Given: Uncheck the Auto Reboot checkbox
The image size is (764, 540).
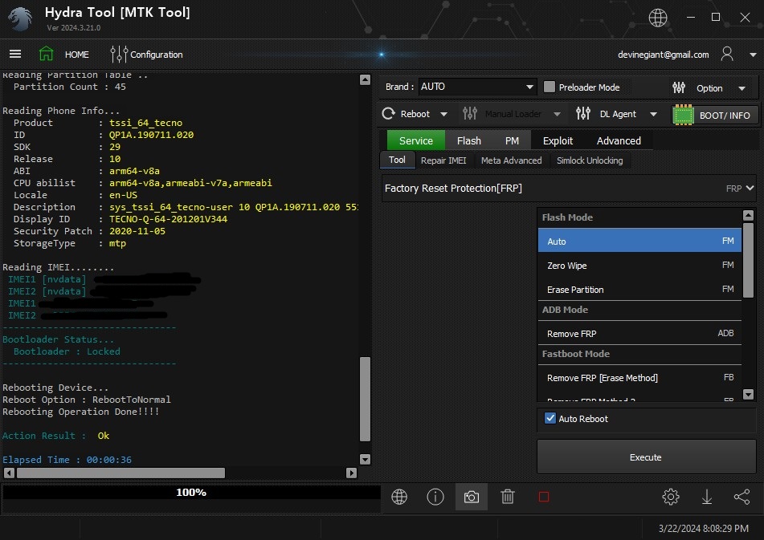Looking at the screenshot, I should click(550, 418).
